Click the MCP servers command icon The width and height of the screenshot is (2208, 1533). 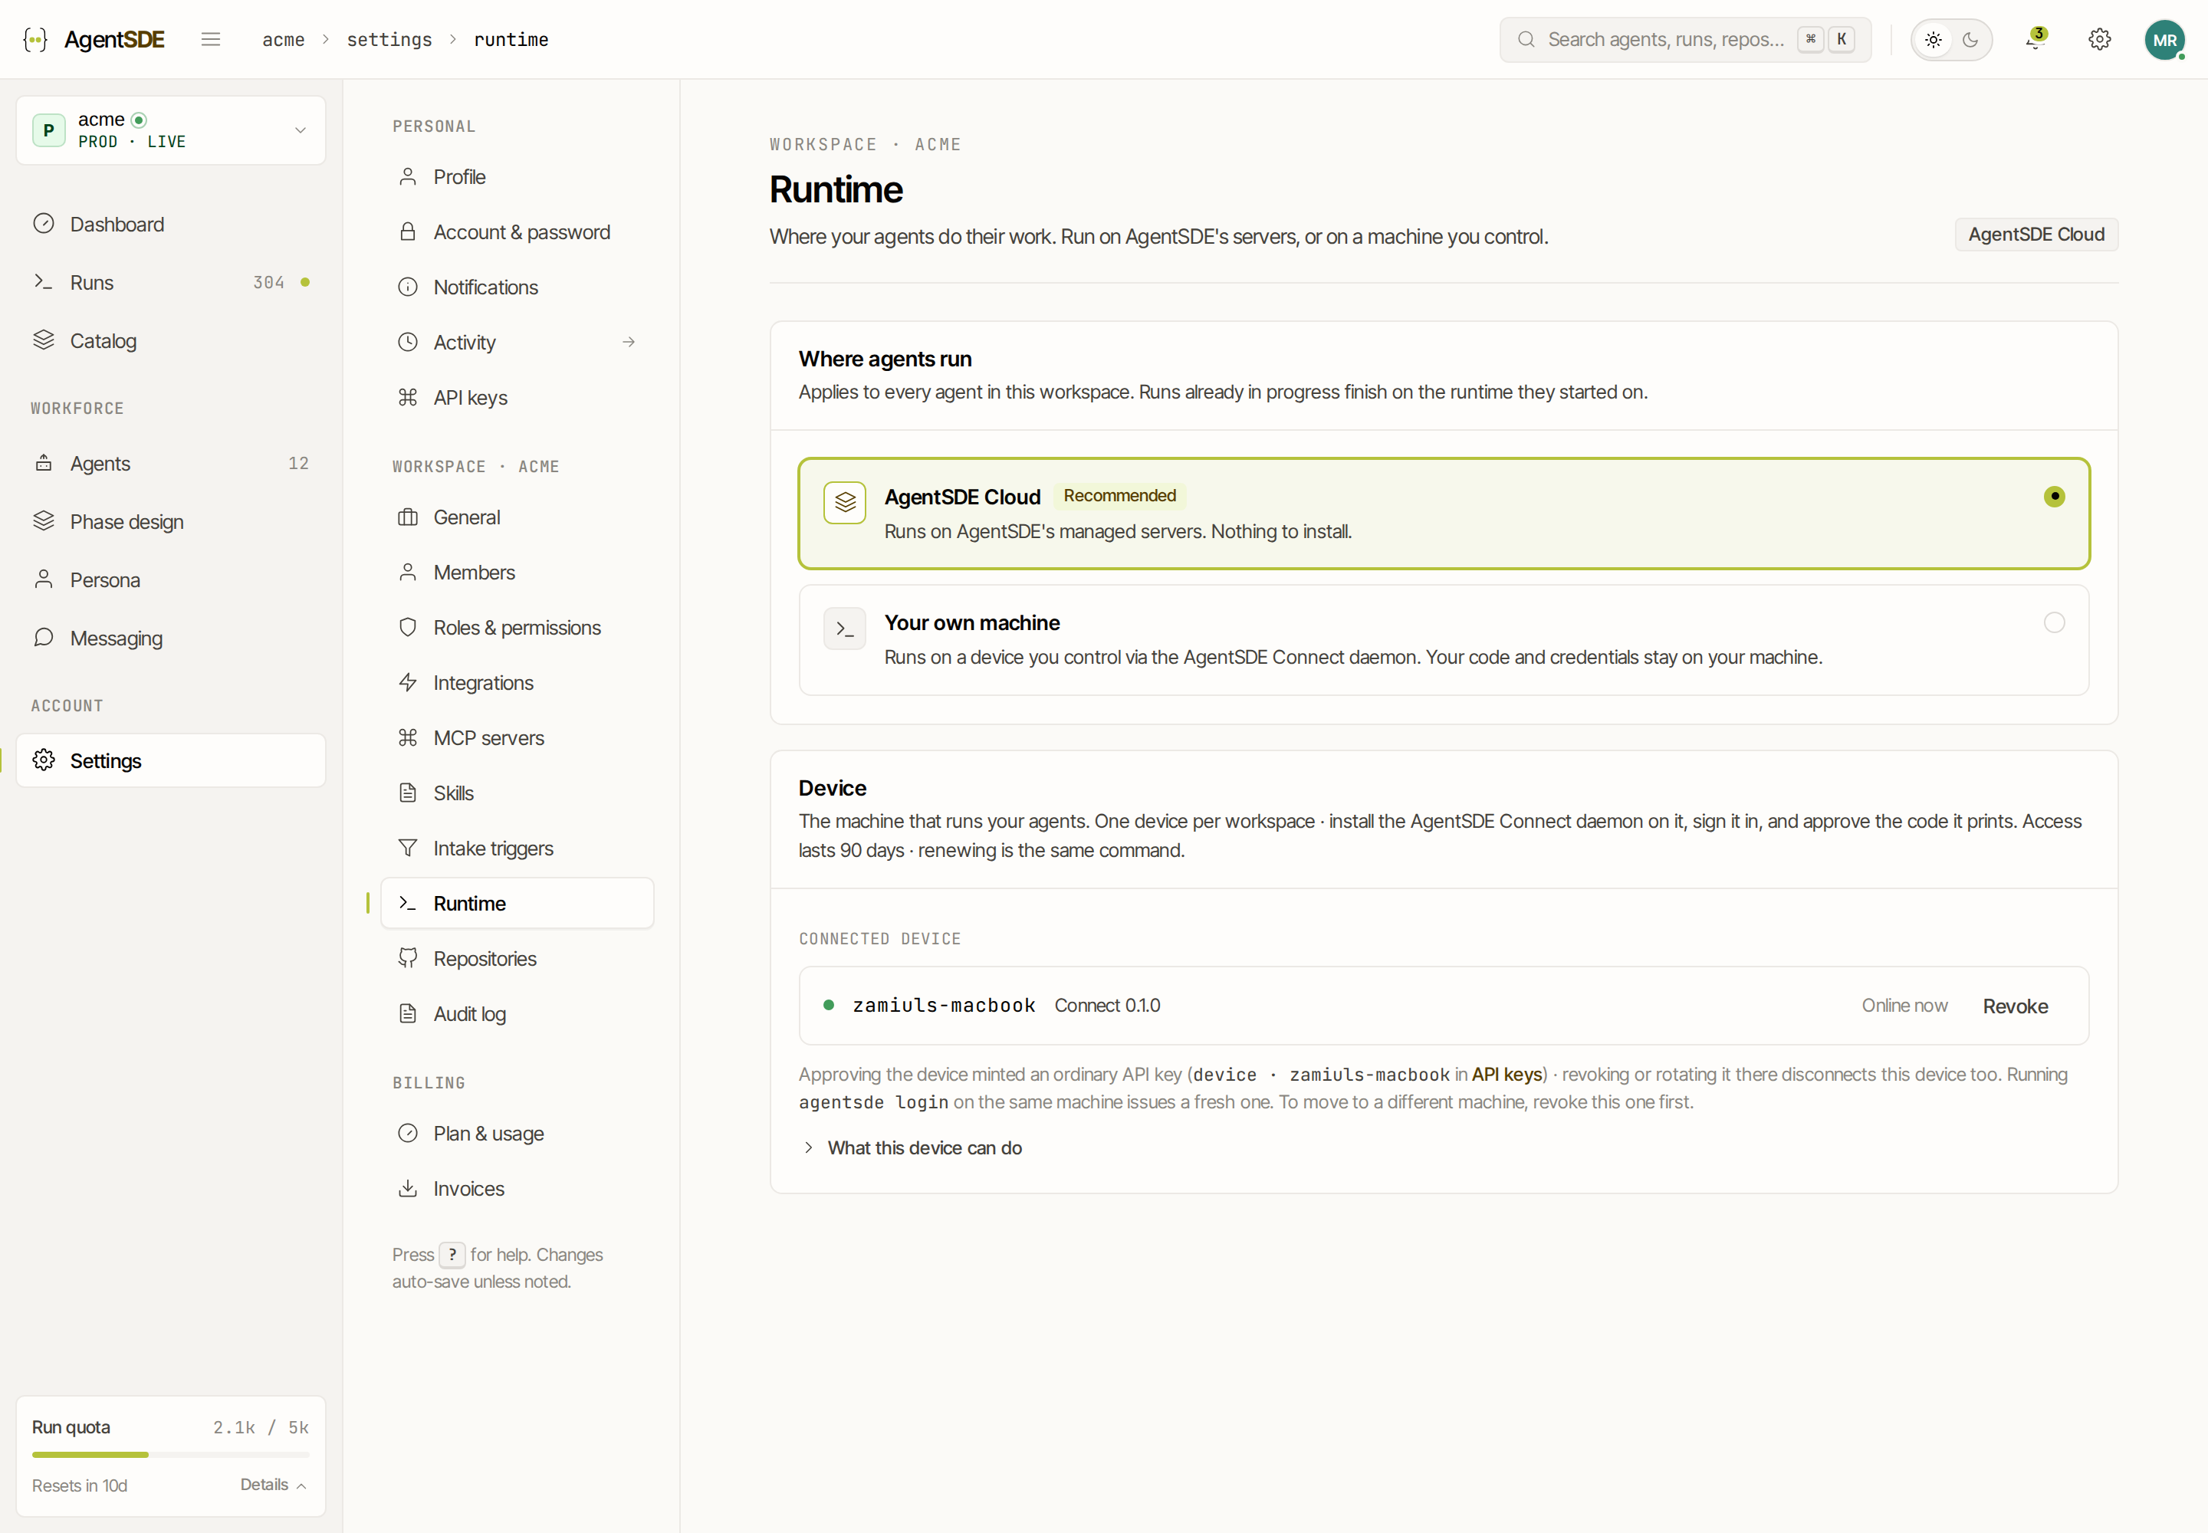(409, 737)
